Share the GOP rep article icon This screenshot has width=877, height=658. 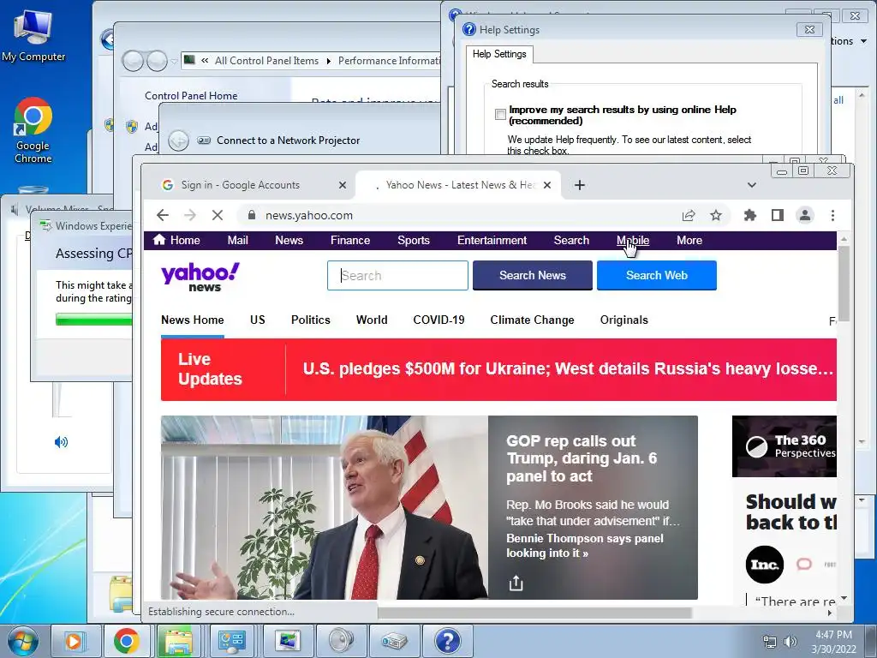click(516, 583)
